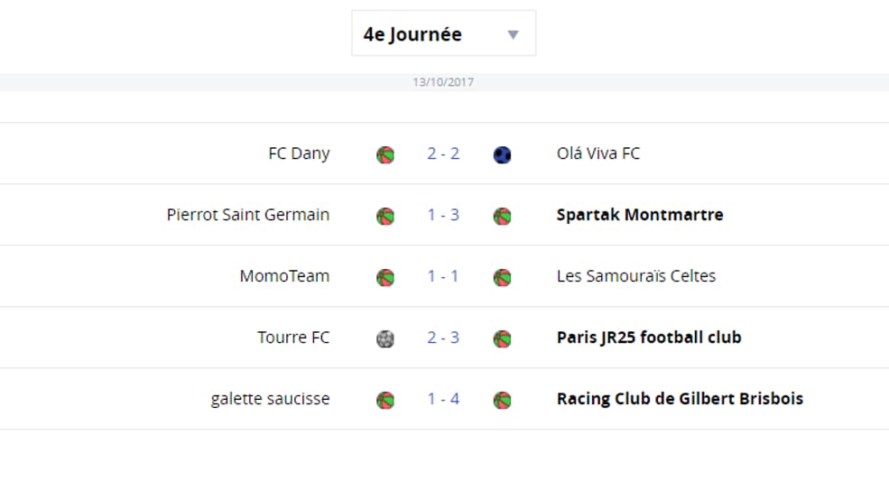This screenshot has height=500, width=889.
Task: Click Paris JR25 football club's ball icon
Action: pos(503,338)
